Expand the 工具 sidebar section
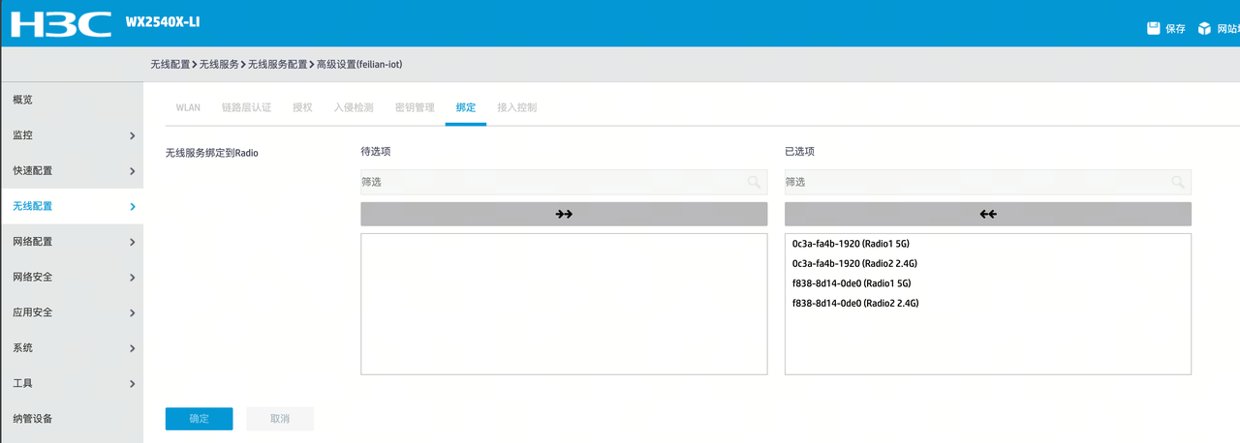Viewport: 1240px width, 443px height. (x=72, y=383)
